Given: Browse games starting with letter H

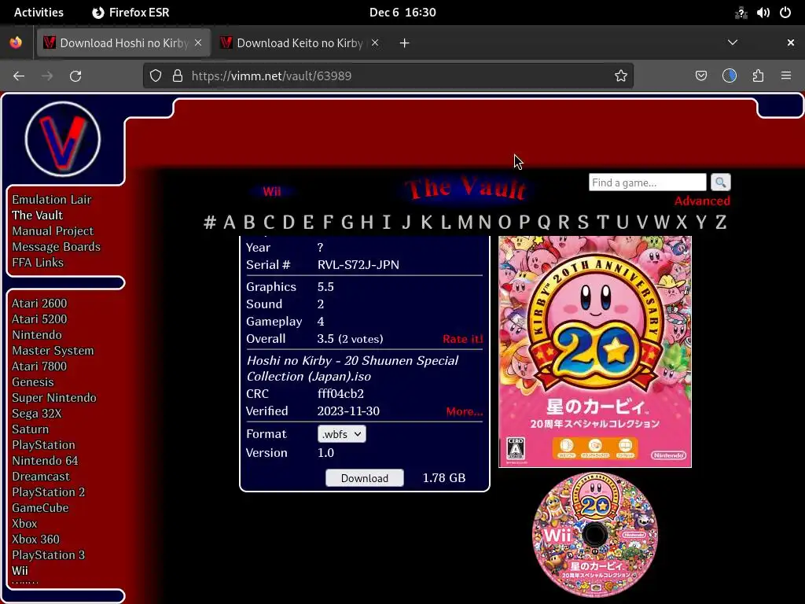Looking at the screenshot, I should tap(366, 223).
